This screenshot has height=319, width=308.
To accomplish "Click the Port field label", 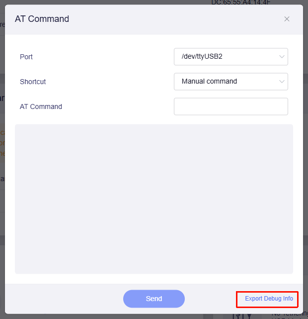I will point(26,57).
